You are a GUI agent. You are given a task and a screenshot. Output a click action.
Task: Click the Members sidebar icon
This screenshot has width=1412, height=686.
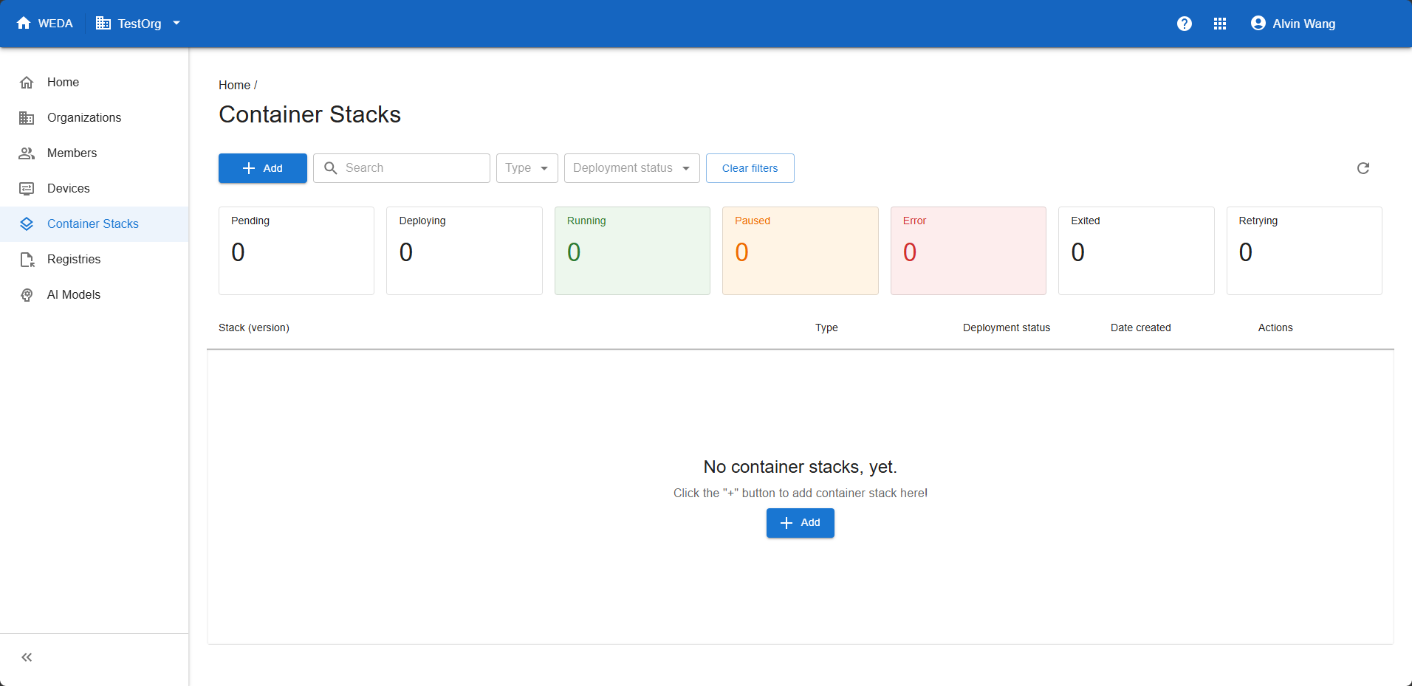(x=27, y=153)
